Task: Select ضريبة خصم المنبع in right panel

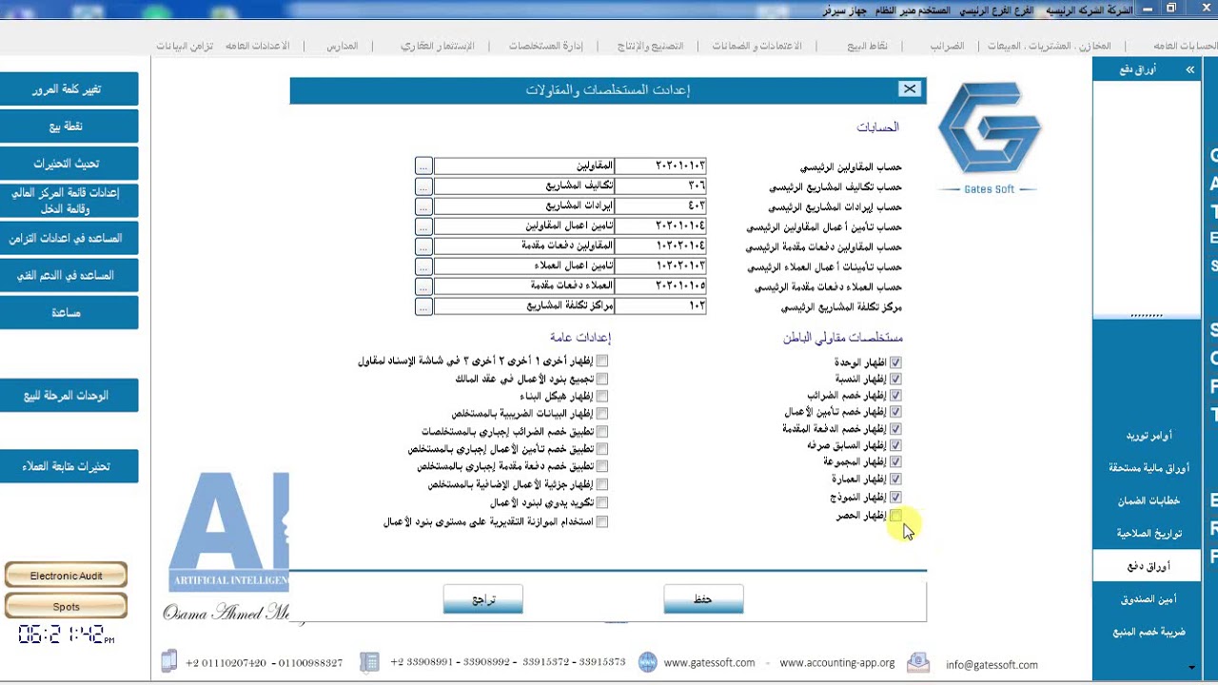Action: pyautogui.click(x=1149, y=631)
